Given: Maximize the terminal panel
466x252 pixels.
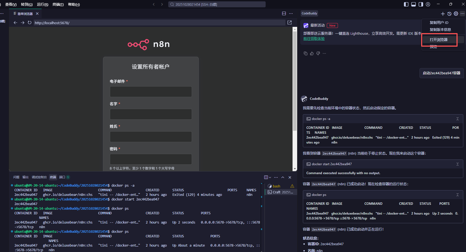Looking at the screenshot, I should [x=283, y=177].
